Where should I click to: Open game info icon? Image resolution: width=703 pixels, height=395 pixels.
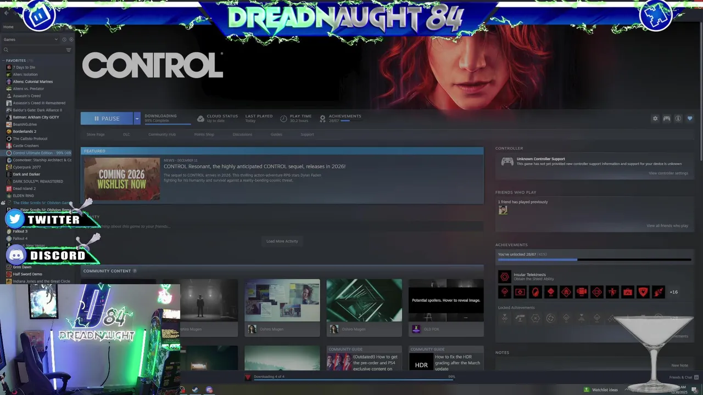point(678,119)
